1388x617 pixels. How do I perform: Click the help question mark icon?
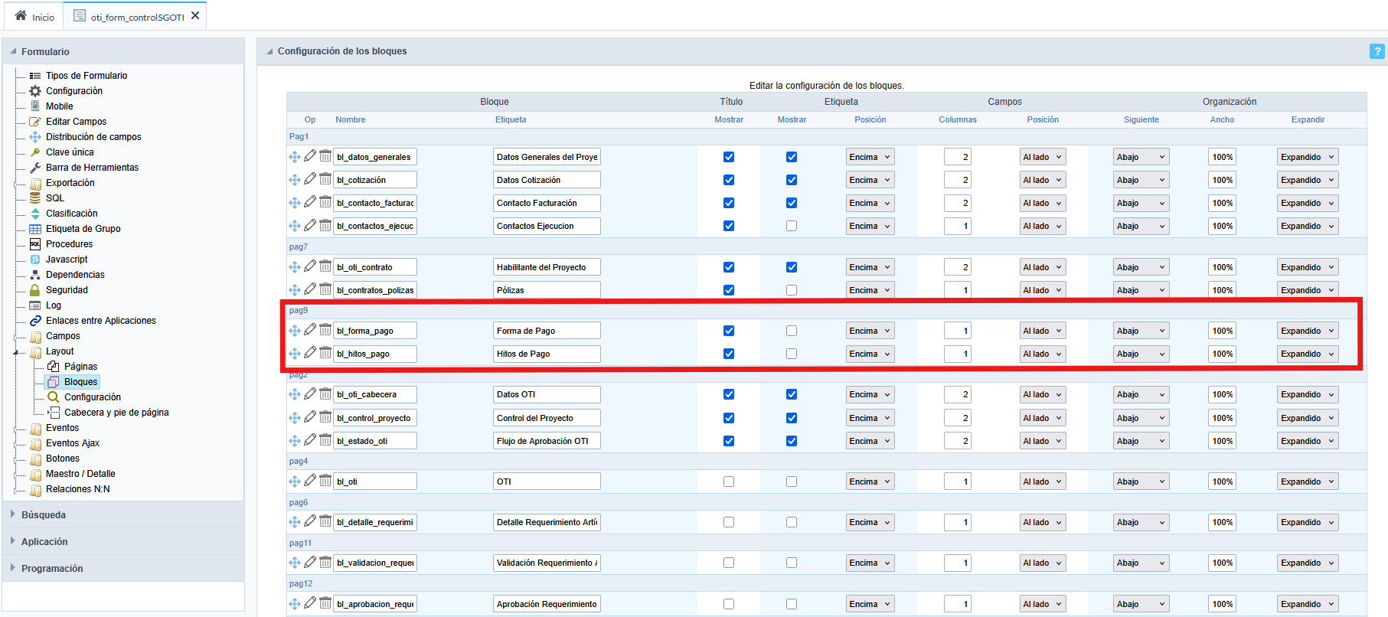(x=1377, y=51)
